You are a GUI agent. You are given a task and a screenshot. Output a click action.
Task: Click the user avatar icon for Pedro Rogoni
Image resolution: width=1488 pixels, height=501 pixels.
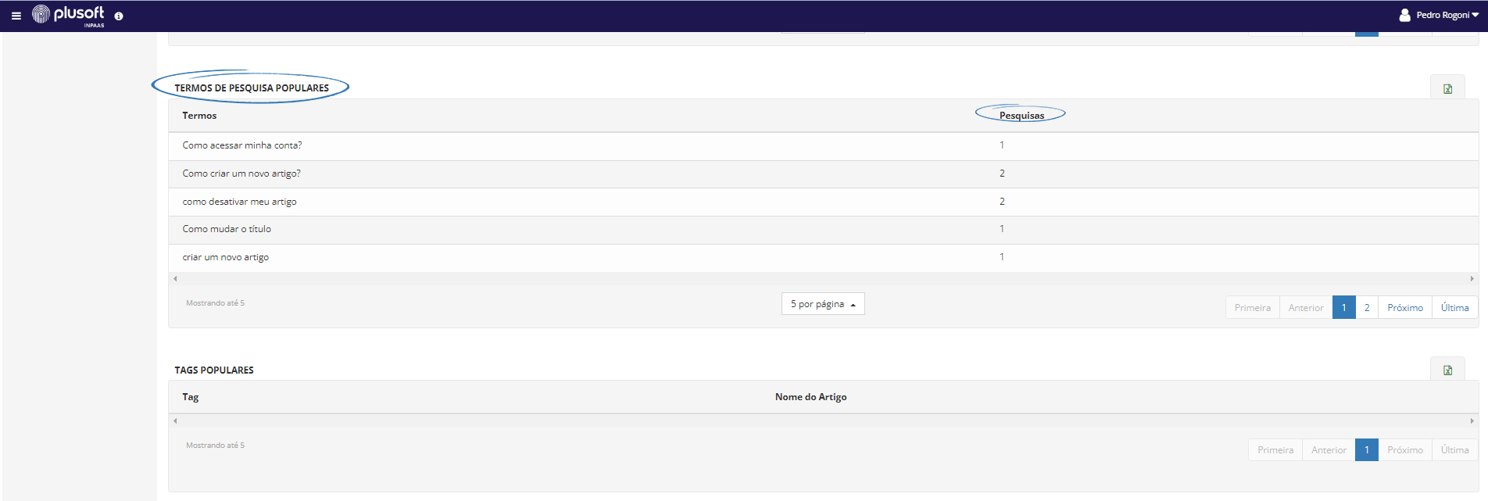click(1404, 15)
